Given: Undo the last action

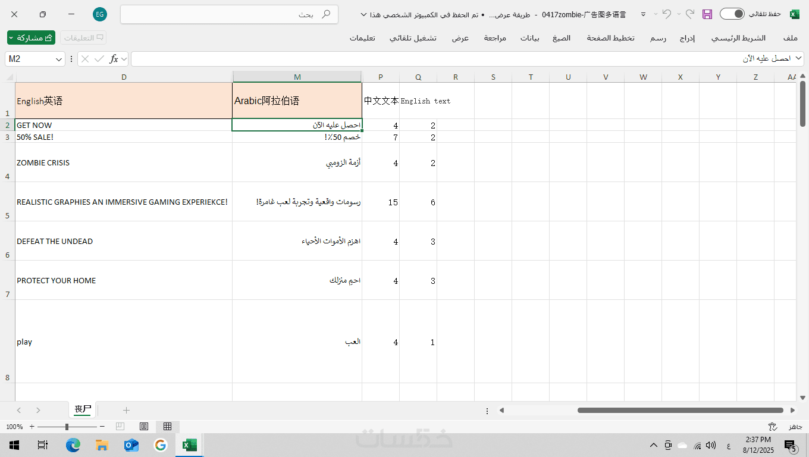Looking at the screenshot, I should (667, 14).
